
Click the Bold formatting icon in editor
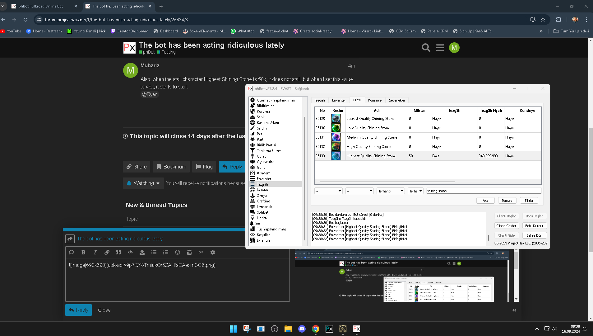(x=83, y=252)
